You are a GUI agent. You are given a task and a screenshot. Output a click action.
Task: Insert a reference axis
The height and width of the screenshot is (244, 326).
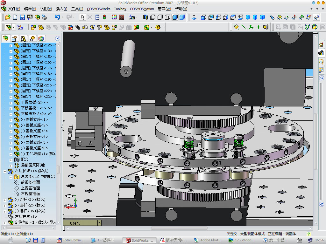[244, 27]
